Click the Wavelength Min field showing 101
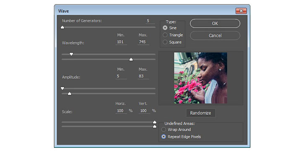This screenshot has width=304, height=152. (121, 42)
